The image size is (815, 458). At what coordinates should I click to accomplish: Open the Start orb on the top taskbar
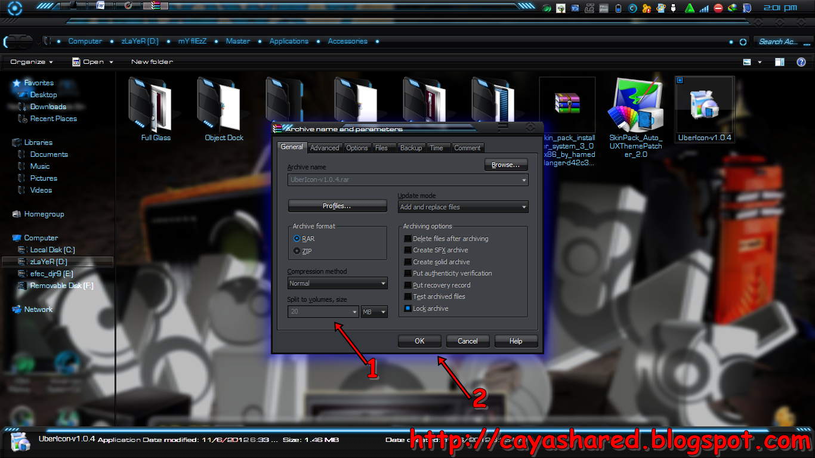click(x=15, y=8)
